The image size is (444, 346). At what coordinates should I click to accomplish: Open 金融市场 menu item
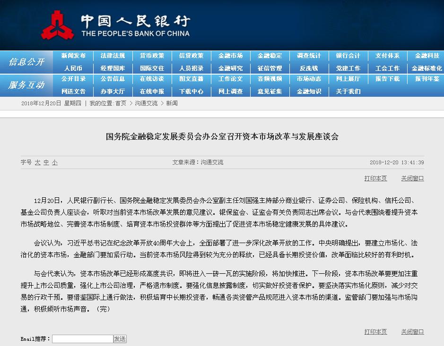(x=230, y=56)
